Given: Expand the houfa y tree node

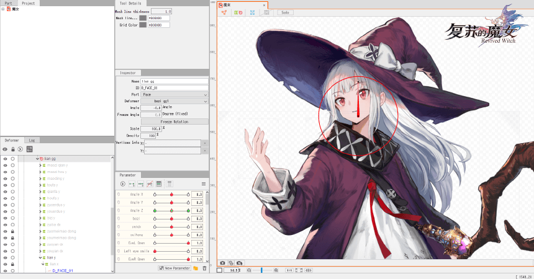Looking at the screenshot, I should point(40,198).
